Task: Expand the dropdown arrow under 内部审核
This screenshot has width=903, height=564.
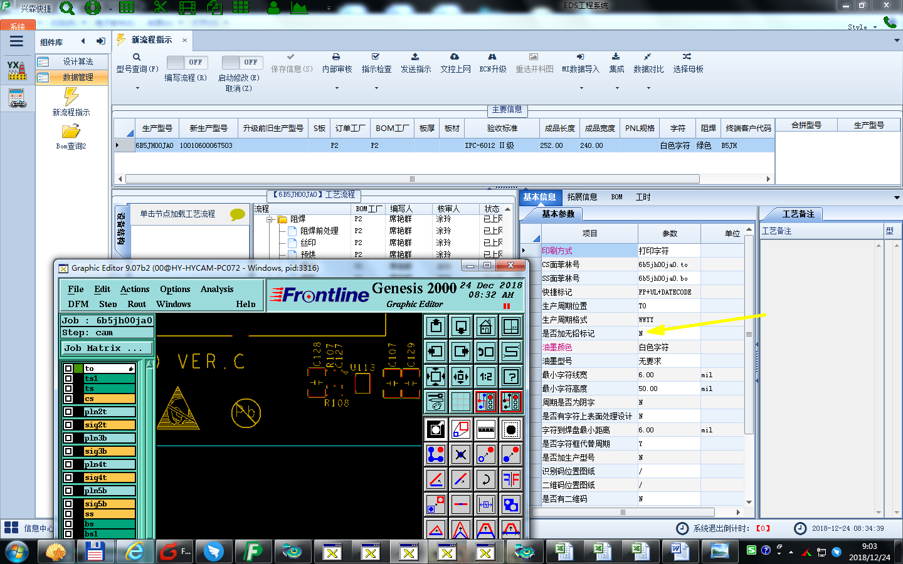Action: pos(337,88)
